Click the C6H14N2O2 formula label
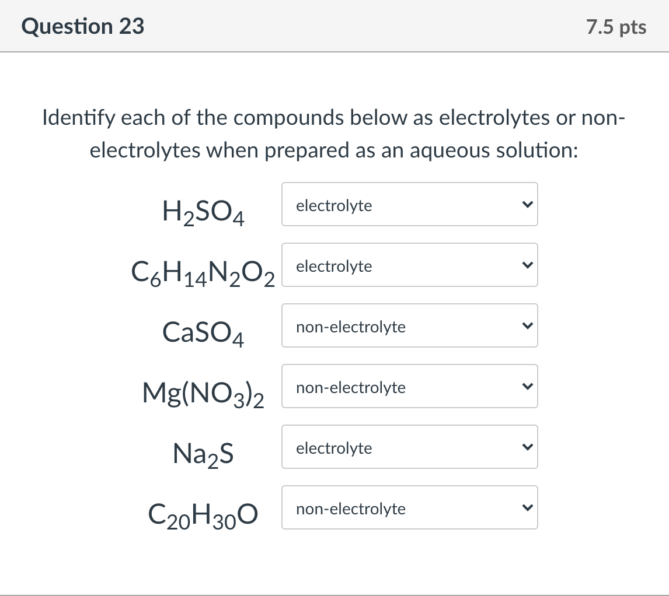Image resolution: width=669 pixels, height=596 pixels. tap(203, 272)
